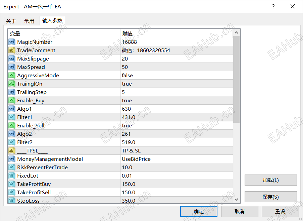Click the MoneyManagementModel row icon
Viewport: 303px width, 221px height.
[x=12, y=159]
